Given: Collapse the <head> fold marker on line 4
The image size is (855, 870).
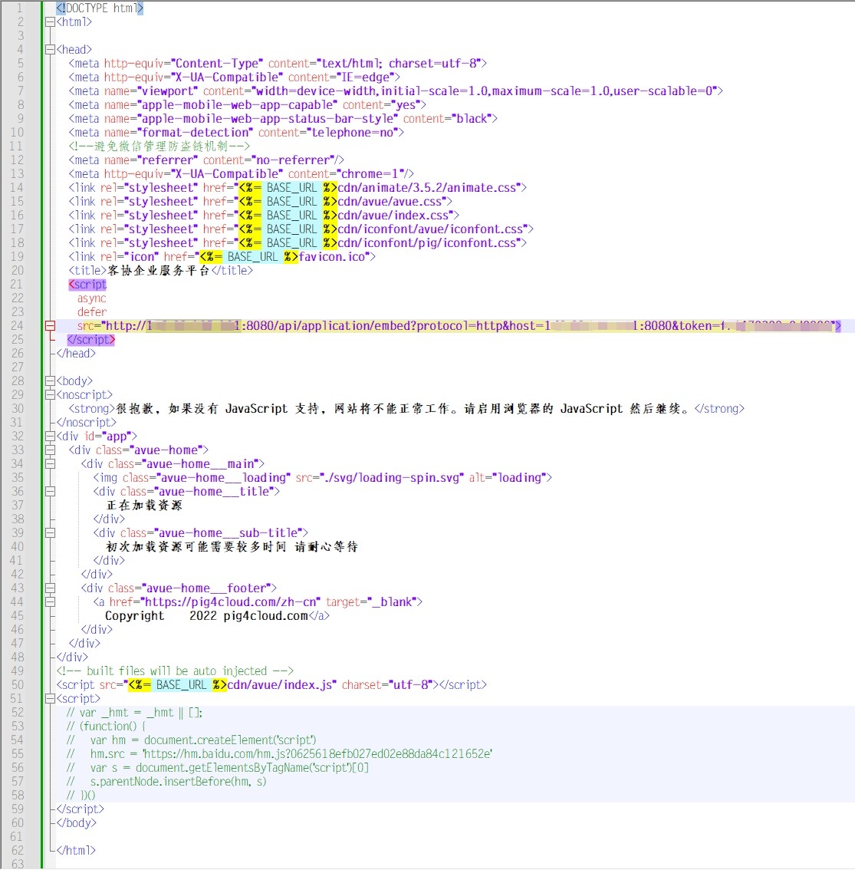Looking at the screenshot, I should tap(50, 49).
